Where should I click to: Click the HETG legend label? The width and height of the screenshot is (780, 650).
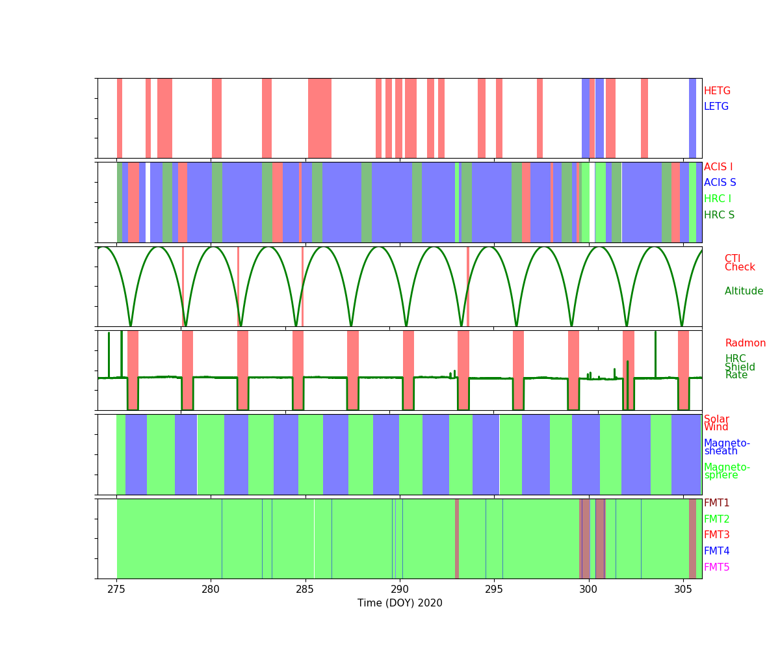coord(717,91)
